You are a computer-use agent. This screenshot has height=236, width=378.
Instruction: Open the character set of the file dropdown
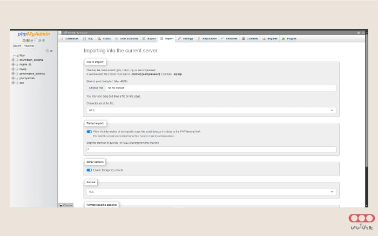click(x=211, y=110)
